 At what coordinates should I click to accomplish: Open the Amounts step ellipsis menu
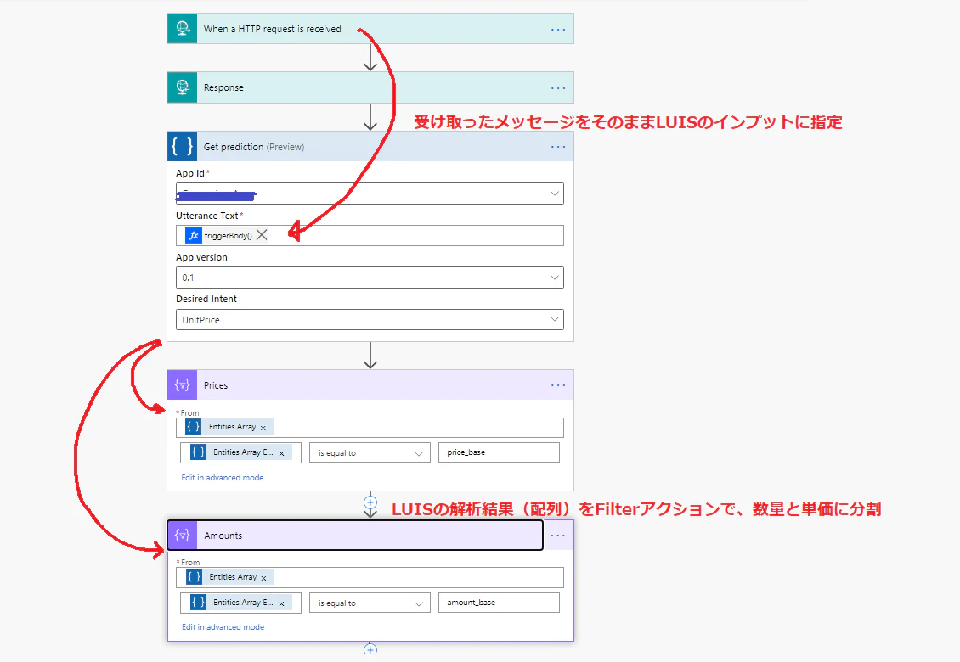tap(558, 536)
